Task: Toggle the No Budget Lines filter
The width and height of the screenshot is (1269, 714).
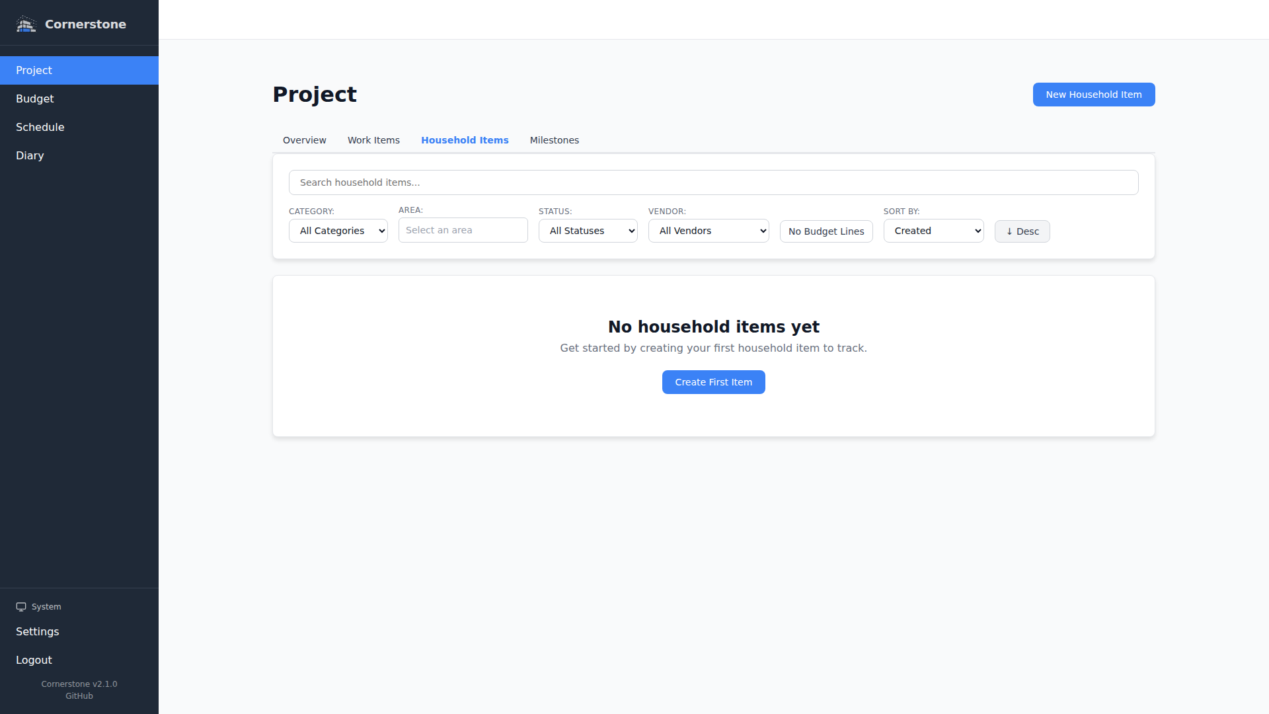Action: click(x=826, y=231)
